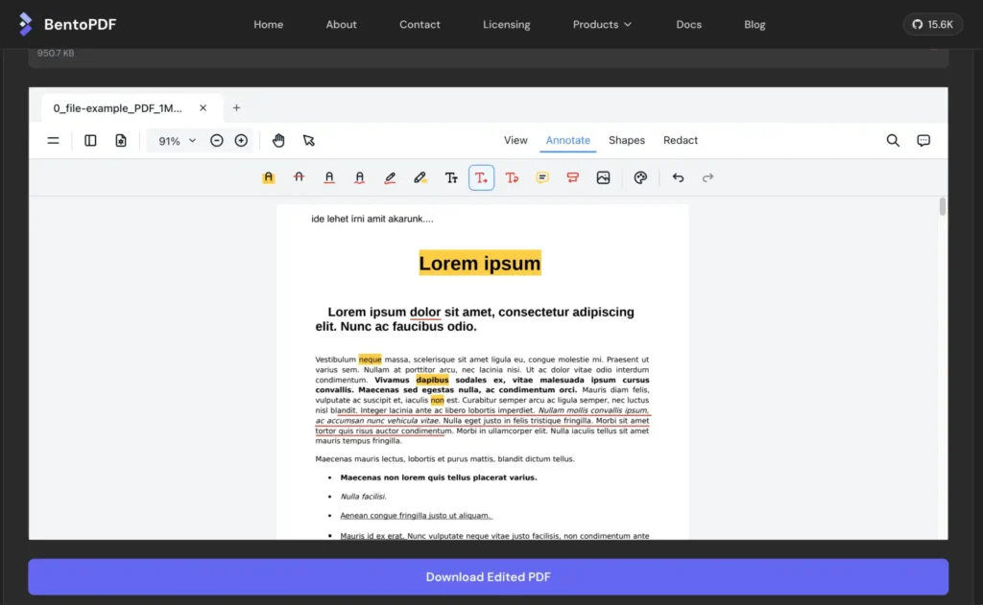Select the free text tool
This screenshot has height=605, width=983.
(x=451, y=178)
